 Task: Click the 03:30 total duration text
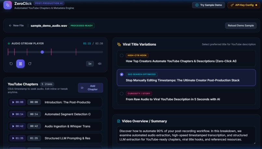(x=99, y=44)
